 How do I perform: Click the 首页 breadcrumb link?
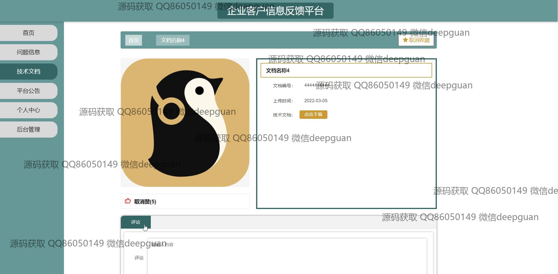click(133, 40)
